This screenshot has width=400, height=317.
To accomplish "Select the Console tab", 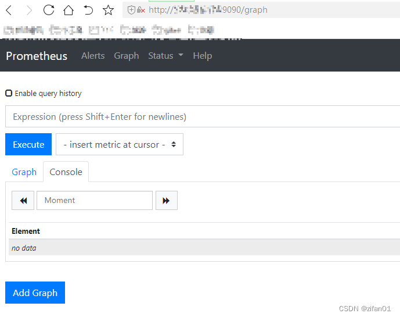I will [66, 172].
